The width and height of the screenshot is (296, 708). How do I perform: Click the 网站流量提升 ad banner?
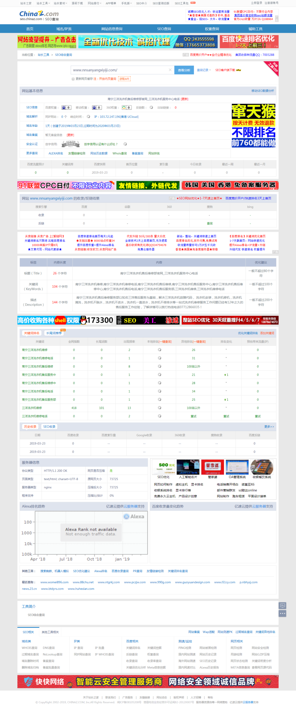(47, 41)
